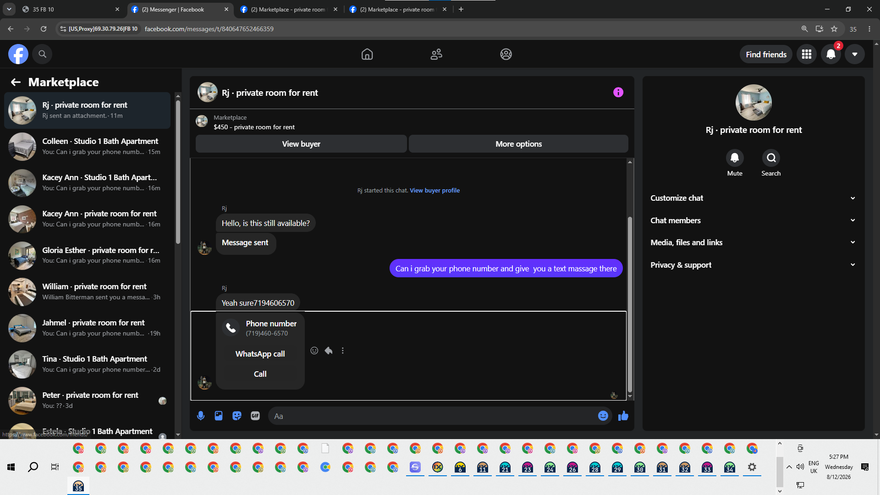Expand the Customize chat section

(753, 198)
